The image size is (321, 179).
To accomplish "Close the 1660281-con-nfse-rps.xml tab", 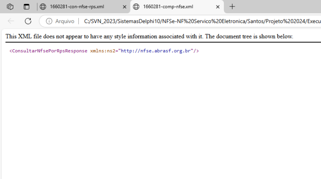I will point(125,7).
